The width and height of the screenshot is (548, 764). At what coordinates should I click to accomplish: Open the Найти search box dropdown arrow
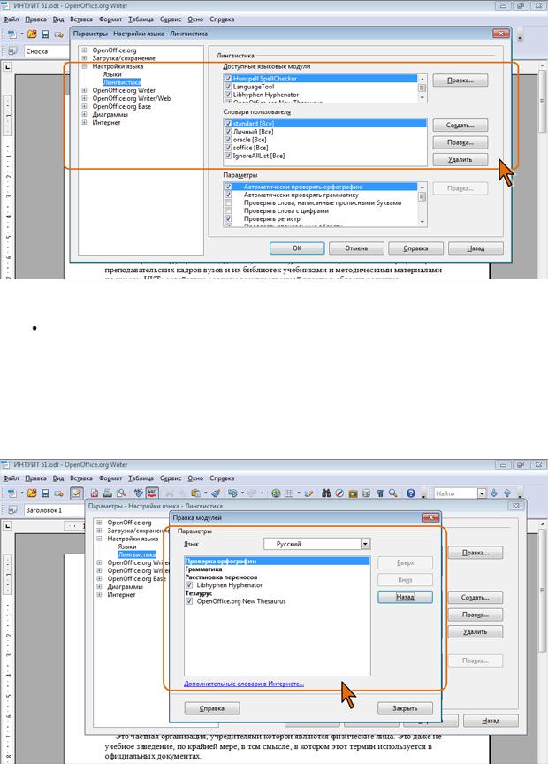pyautogui.click(x=482, y=493)
